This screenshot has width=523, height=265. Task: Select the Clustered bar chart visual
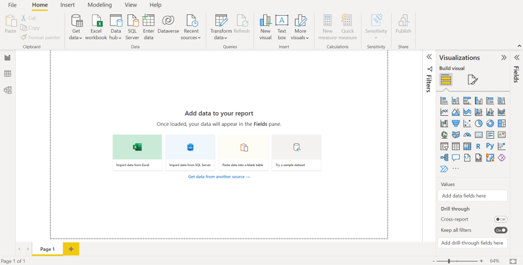(x=467, y=100)
